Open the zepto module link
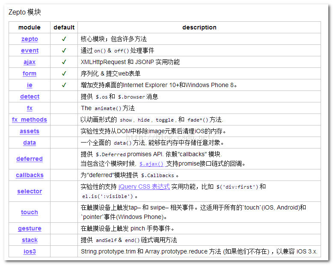Viewport: 333px width, 265px height. tap(30, 39)
